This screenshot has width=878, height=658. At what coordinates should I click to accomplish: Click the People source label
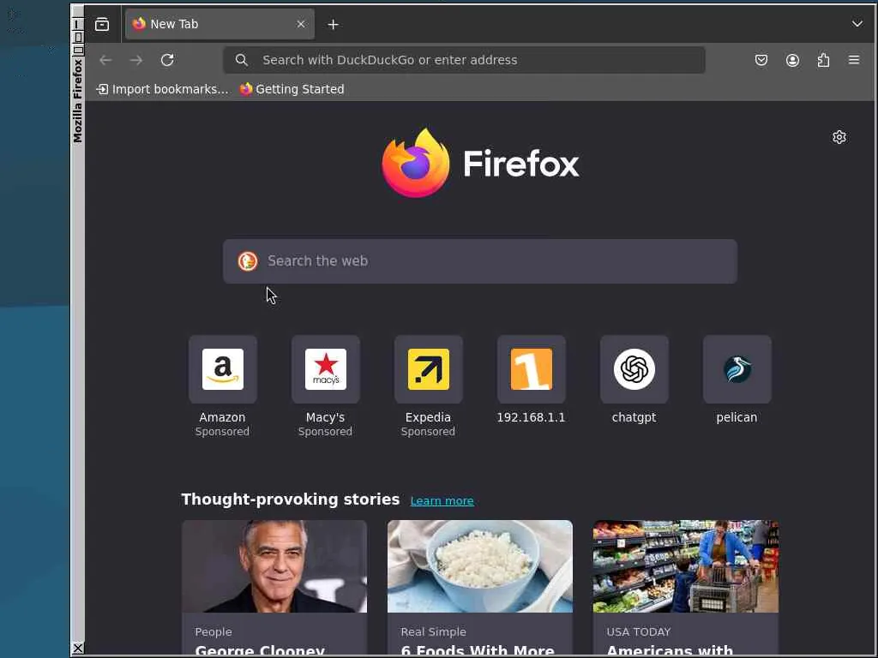click(213, 631)
